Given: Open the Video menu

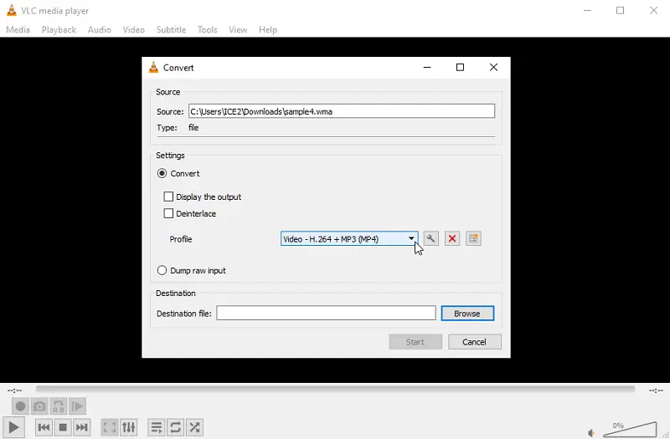Looking at the screenshot, I should 134,30.
